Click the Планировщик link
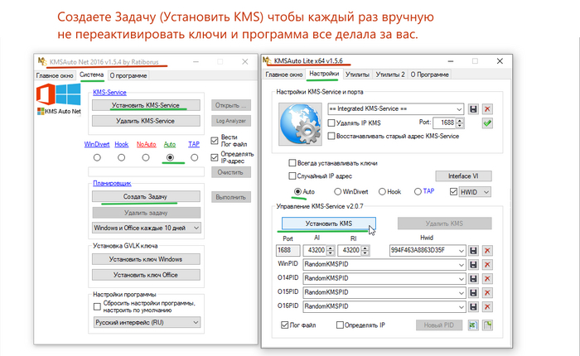The height and width of the screenshot is (356, 580). [112, 183]
